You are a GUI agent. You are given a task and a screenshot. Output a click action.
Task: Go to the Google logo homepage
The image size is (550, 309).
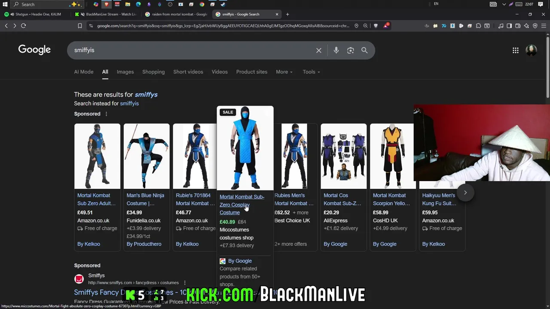click(x=34, y=50)
